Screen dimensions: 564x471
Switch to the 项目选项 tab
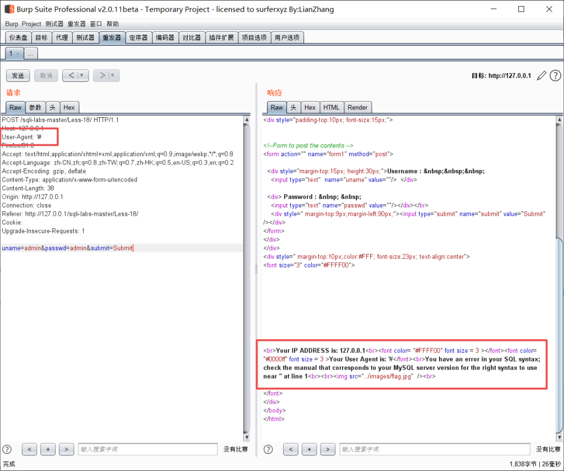(x=254, y=37)
